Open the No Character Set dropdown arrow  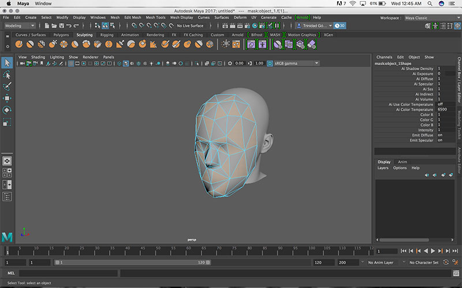[x=404, y=262]
